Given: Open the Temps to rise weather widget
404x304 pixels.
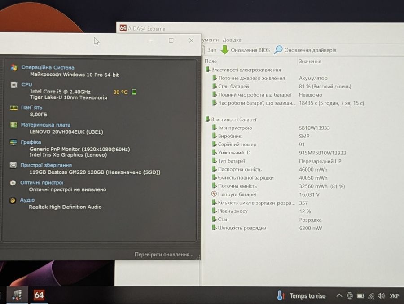Looking at the screenshot, I should tap(301, 296).
